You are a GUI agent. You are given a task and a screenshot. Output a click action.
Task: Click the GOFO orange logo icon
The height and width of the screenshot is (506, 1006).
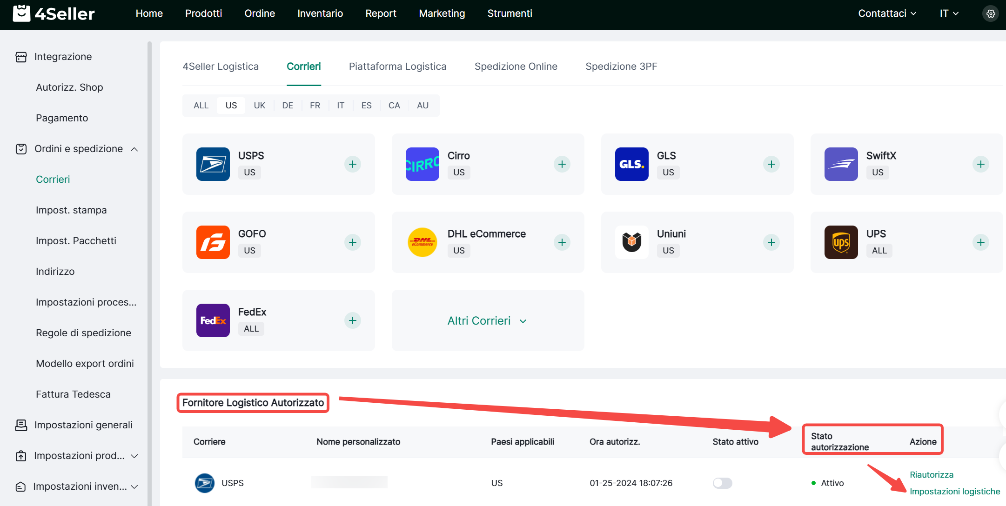213,242
